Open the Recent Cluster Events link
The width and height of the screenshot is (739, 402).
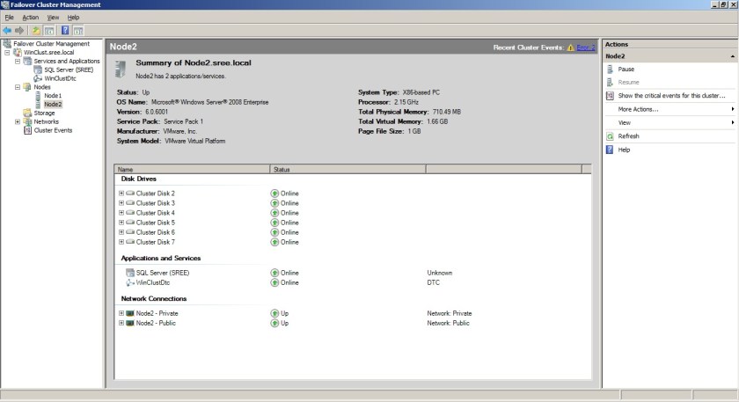coord(586,48)
